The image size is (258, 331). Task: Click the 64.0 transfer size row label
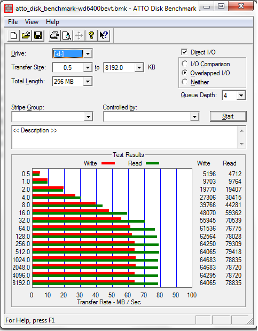(x=24, y=228)
